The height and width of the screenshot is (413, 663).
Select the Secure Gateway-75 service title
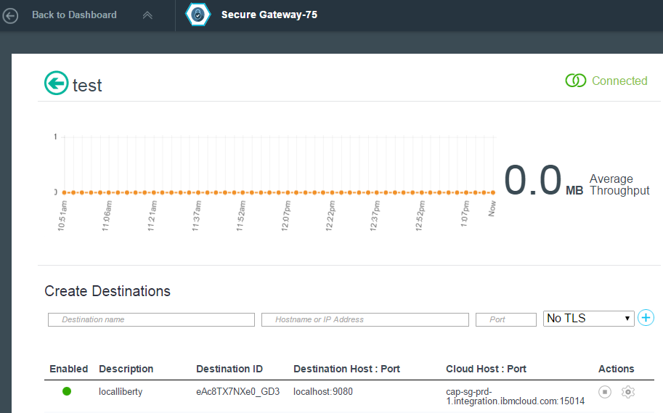click(x=269, y=15)
